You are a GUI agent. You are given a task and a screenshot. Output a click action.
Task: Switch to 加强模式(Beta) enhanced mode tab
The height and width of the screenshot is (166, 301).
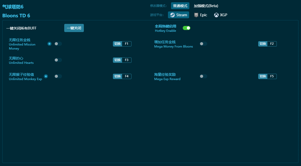click(206, 6)
